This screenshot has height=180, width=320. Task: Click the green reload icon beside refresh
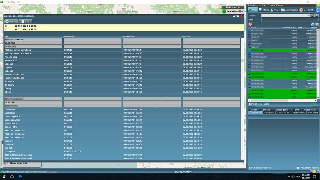pos(317,24)
